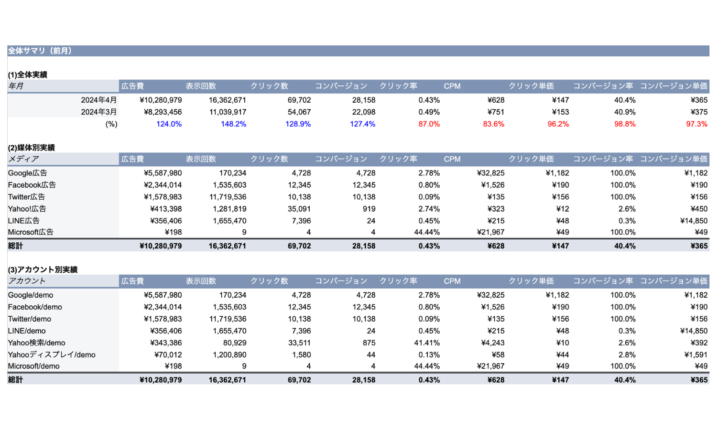The width and height of the screenshot is (717, 430).
Task: Click the Twitter/demo account row label
Action: coord(29,319)
